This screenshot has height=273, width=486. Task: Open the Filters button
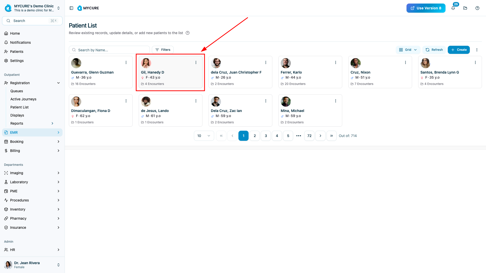coord(163,50)
